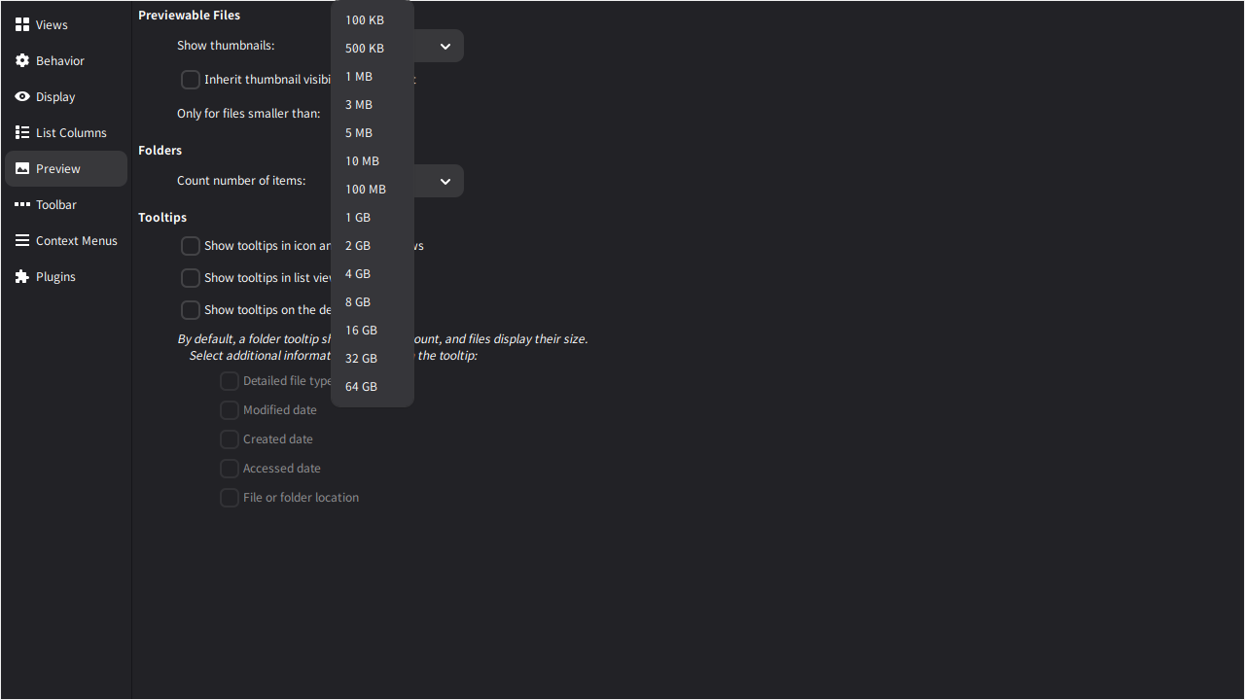Screen dimensions: 1245x700
Task: Toggle Show tooltips on the desktop checkbox
Action: [x=191, y=310]
